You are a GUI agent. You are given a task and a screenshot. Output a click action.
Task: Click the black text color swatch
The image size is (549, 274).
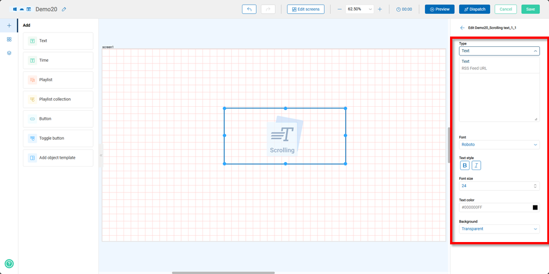point(535,208)
